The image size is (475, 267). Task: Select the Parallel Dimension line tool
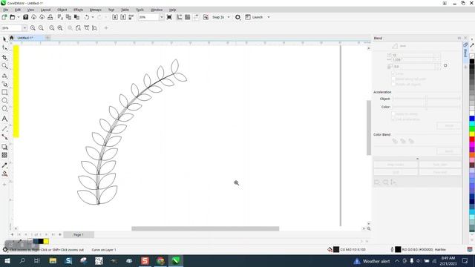click(x=4, y=128)
